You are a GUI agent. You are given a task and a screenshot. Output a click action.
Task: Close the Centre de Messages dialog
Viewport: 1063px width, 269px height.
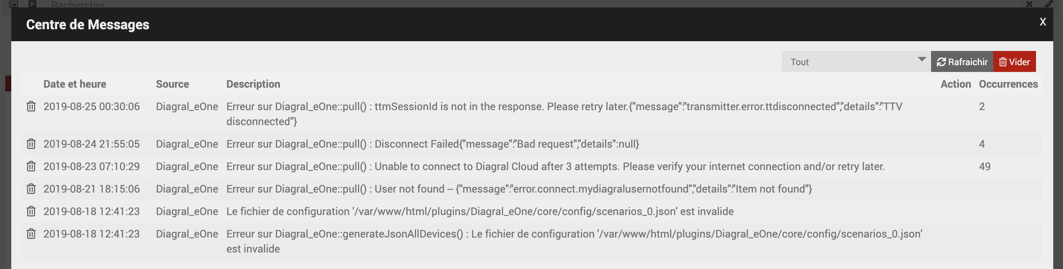[x=1043, y=22]
